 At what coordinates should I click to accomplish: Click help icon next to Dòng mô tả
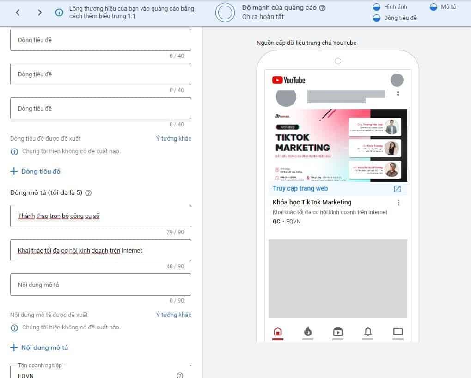tap(88, 193)
